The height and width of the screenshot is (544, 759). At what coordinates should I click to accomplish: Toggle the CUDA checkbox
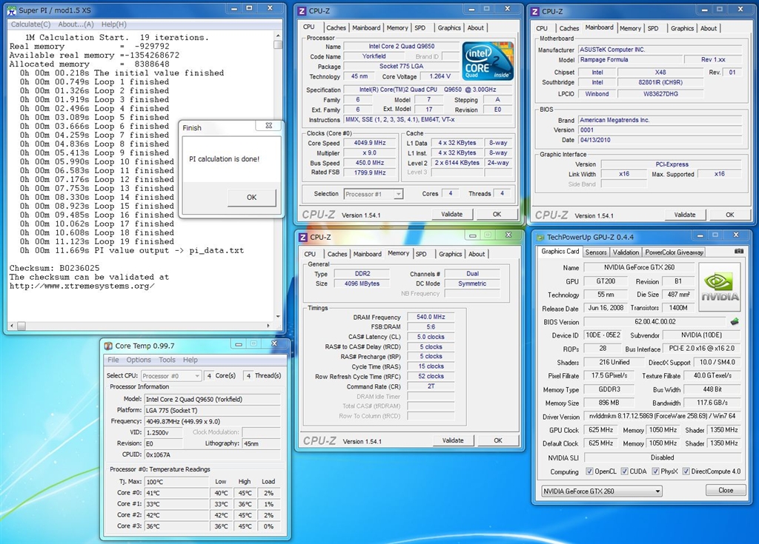625,471
